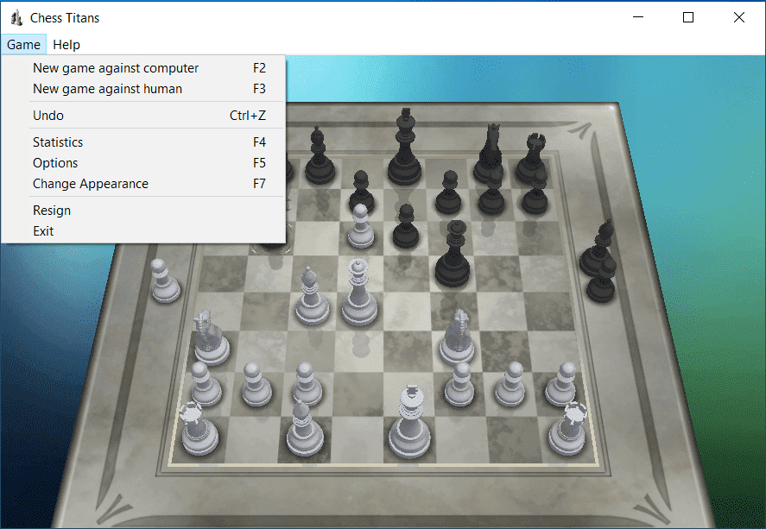Click captured black bishop off the board

click(597, 249)
